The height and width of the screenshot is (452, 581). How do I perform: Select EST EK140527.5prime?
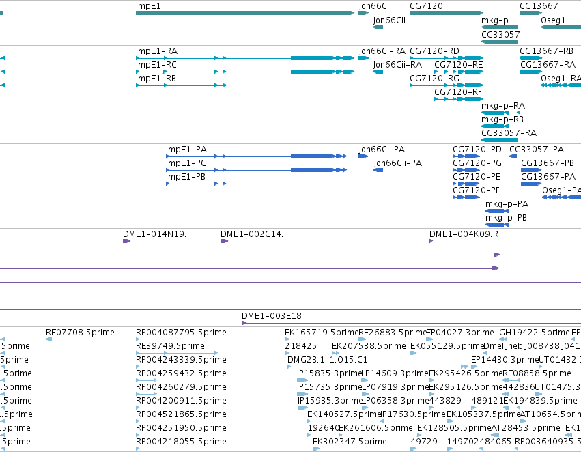click(x=311, y=421)
